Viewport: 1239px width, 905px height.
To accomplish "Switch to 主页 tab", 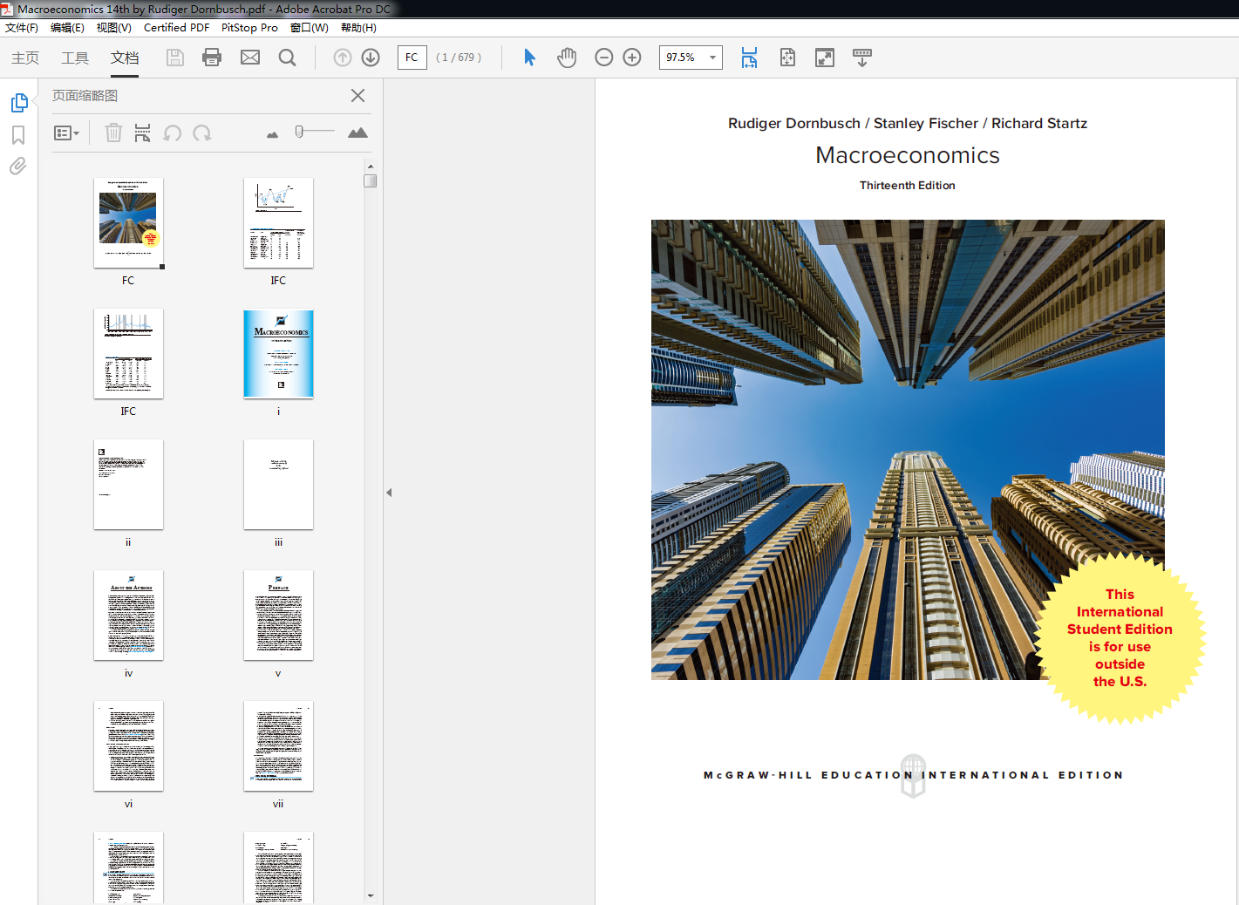I will tap(25, 58).
